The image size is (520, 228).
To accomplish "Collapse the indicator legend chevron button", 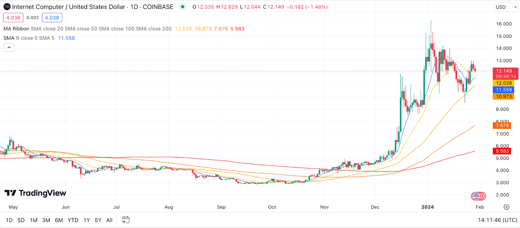I will [9, 47].
